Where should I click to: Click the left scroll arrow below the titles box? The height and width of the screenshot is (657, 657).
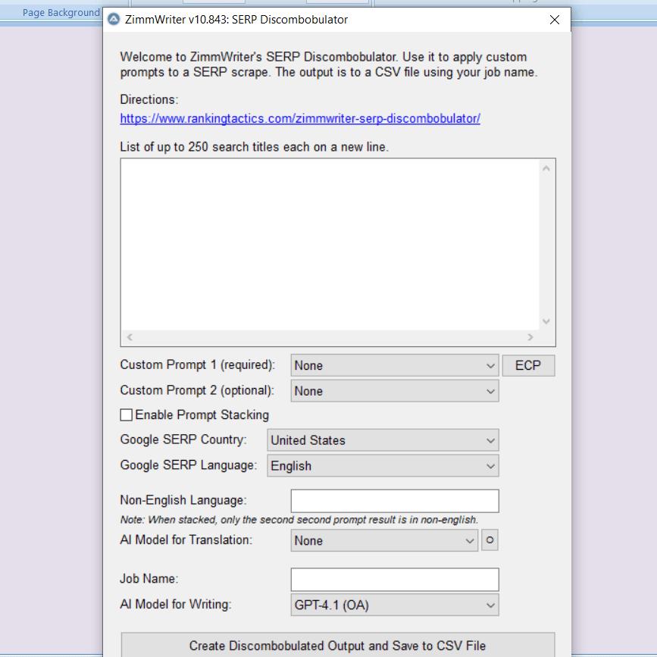pos(129,336)
